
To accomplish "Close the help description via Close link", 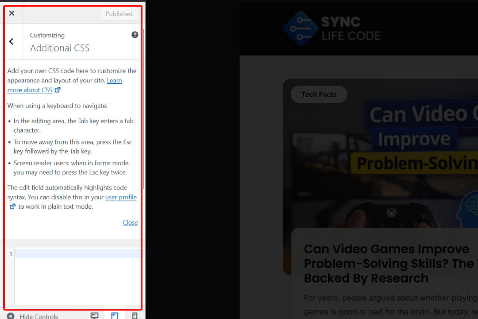I will point(130,222).
